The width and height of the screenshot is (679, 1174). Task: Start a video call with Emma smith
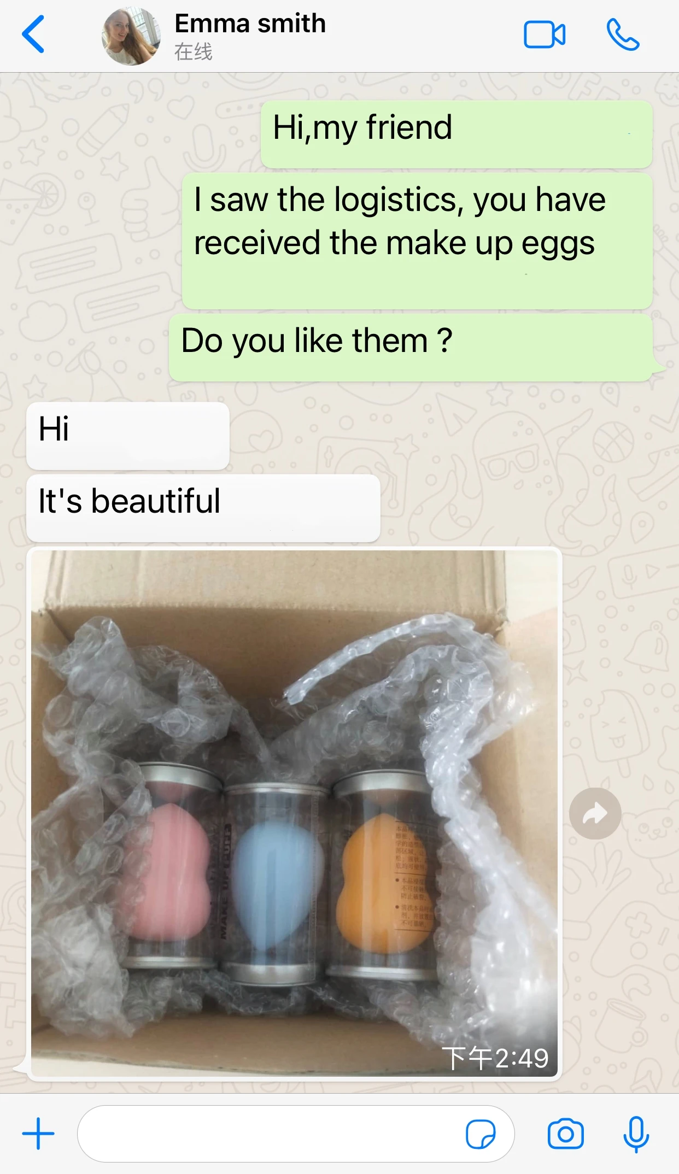click(545, 35)
